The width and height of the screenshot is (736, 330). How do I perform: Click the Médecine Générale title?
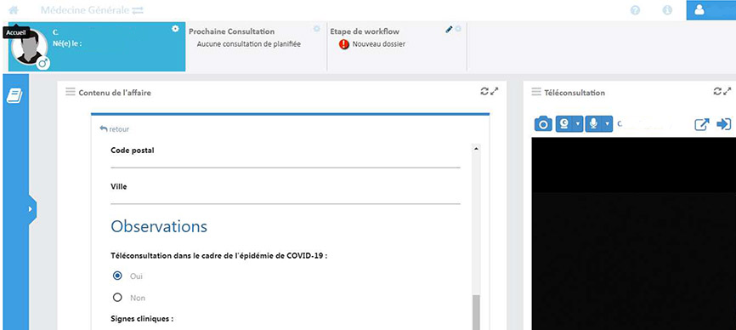pyautogui.click(x=85, y=10)
